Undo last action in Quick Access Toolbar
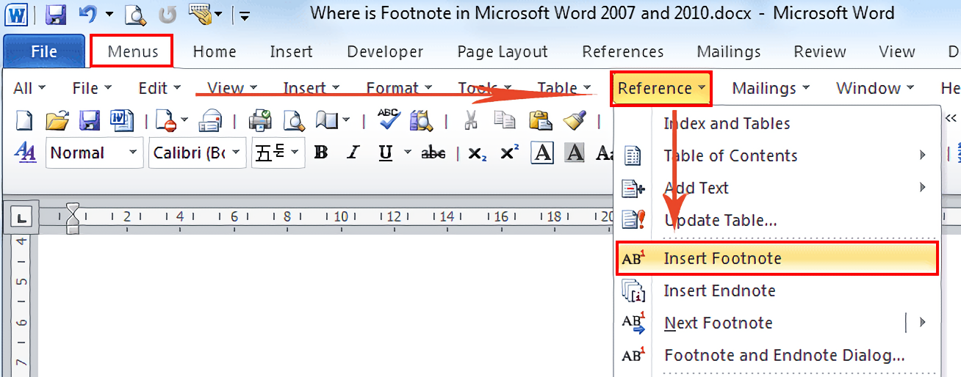Image resolution: width=961 pixels, height=377 pixels. click(89, 13)
